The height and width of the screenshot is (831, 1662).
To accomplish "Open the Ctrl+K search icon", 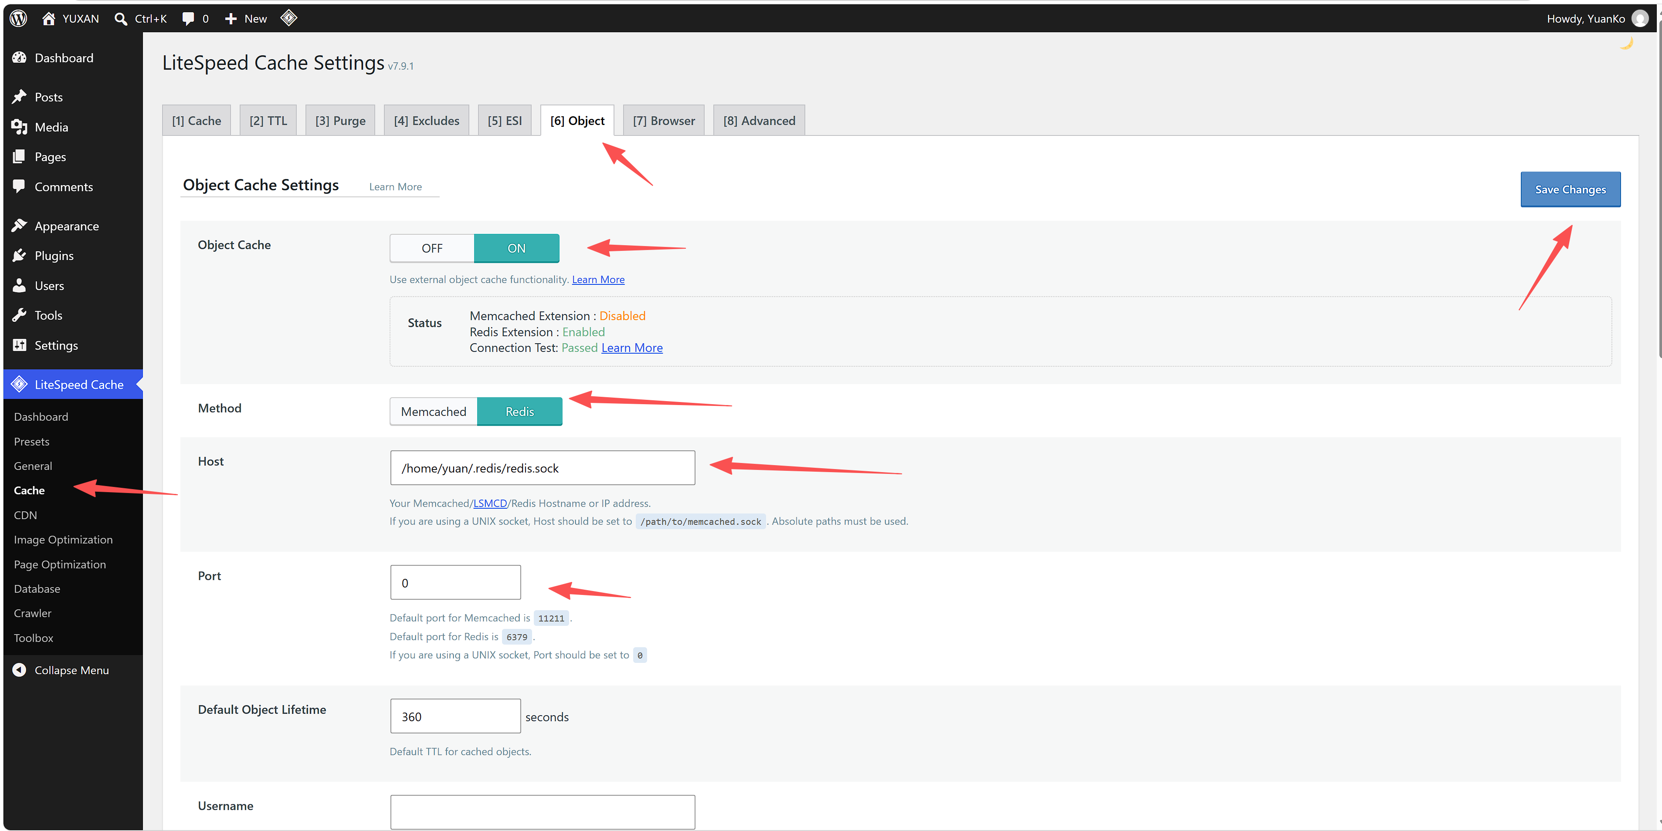I will point(121,19).
